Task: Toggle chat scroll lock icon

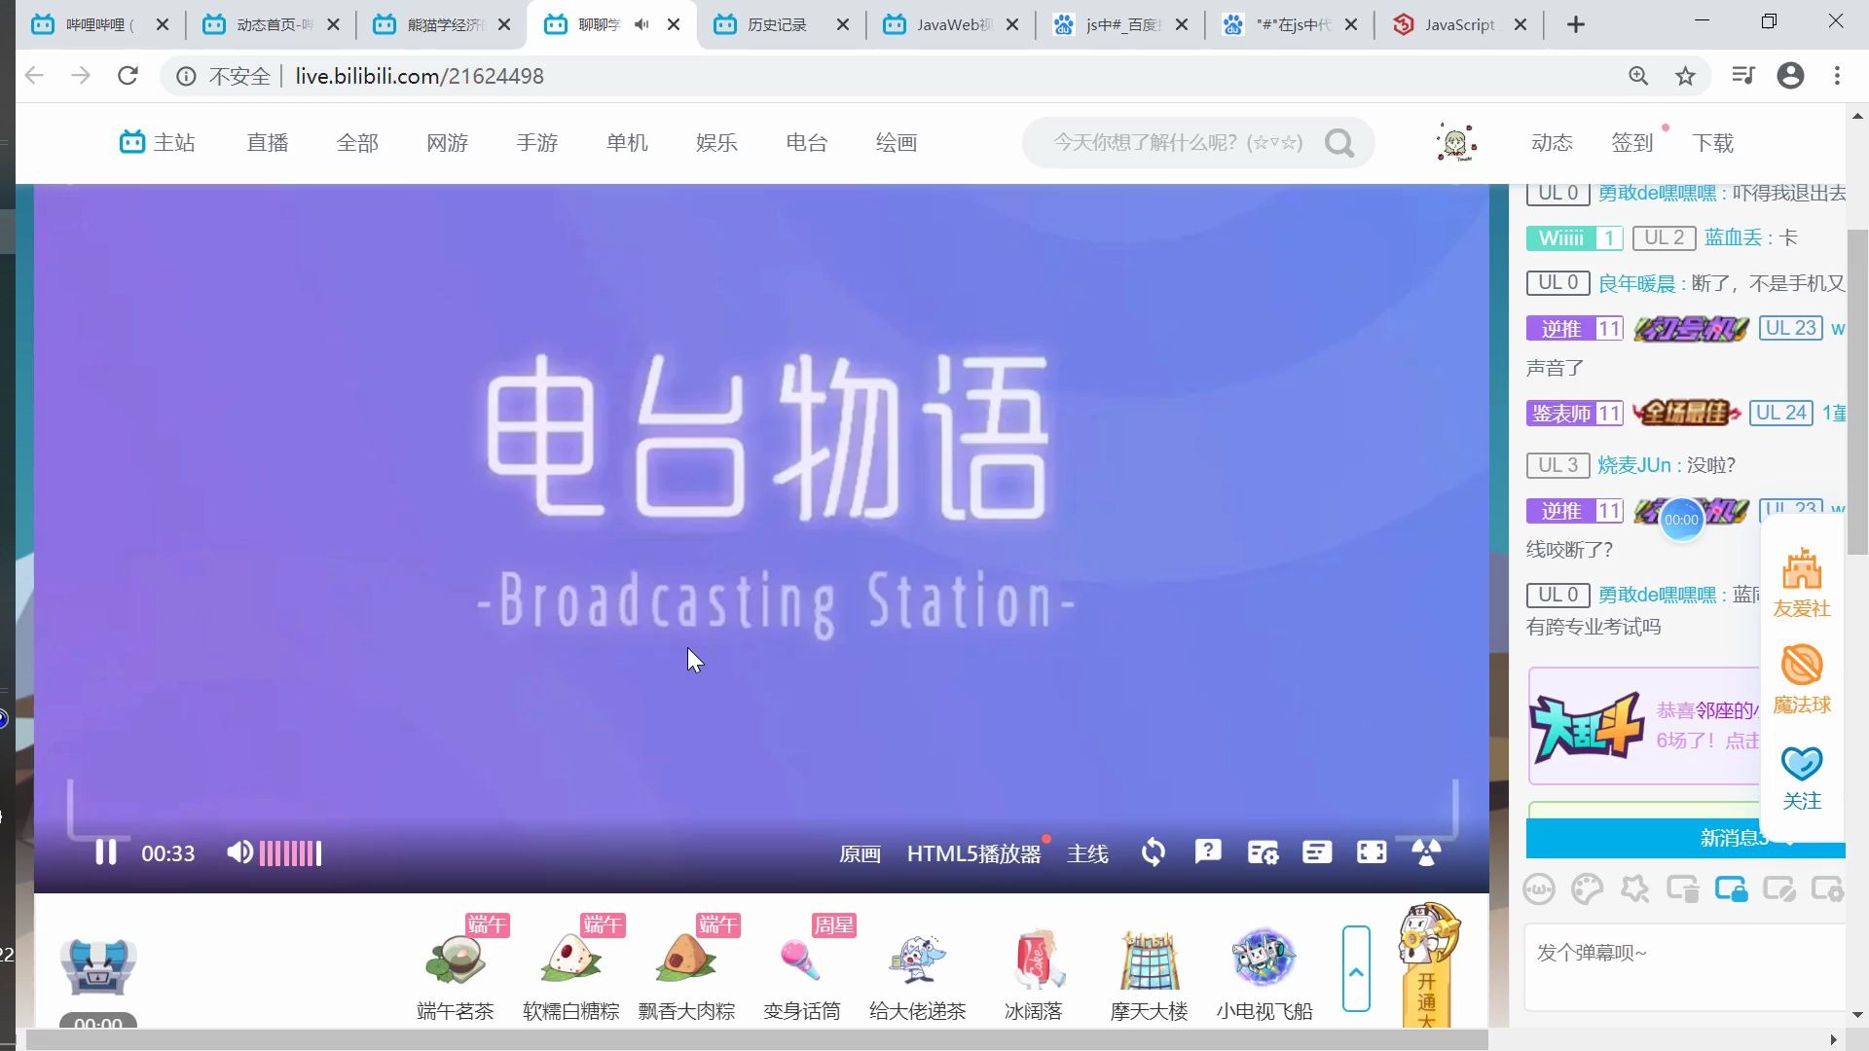Action: [1731, 888]
